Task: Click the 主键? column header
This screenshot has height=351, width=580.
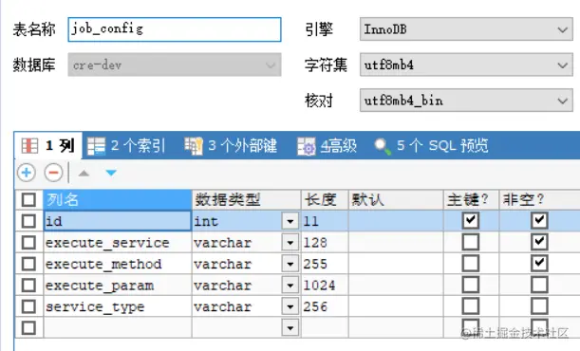Action: (x=471, y=200)
